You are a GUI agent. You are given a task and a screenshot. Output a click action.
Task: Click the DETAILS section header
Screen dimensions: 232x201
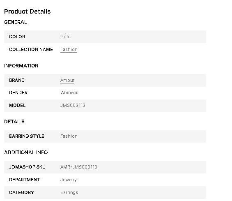click(14, 122)
